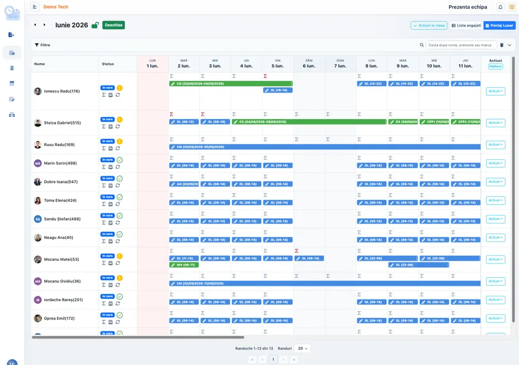Open Actiuni in masa dropdown
Viewport: 519px width, 365px height.
point(429,25)
